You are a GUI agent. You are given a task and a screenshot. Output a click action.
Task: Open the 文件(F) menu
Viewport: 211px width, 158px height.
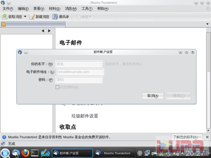(x=8, y=9)
